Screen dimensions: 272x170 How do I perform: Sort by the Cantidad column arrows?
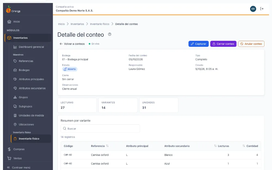(x=244, y=146)
